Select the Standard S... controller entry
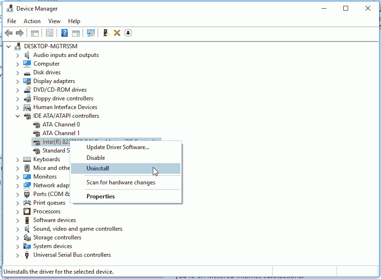Image resolution: width=381 pixels, height=279 pixels. [56, 151]
